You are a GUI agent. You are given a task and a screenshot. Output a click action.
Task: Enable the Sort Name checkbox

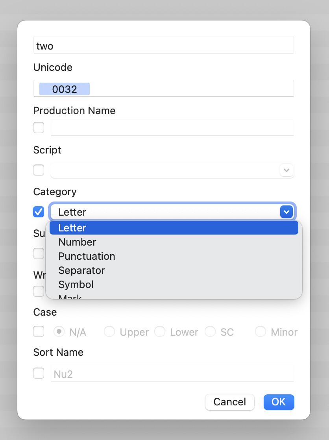click(x=39, y=373)
